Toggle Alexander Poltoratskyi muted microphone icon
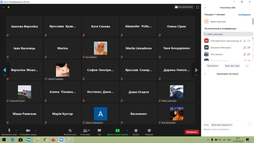Screen dimensions: 254x143 coord(244,48)
